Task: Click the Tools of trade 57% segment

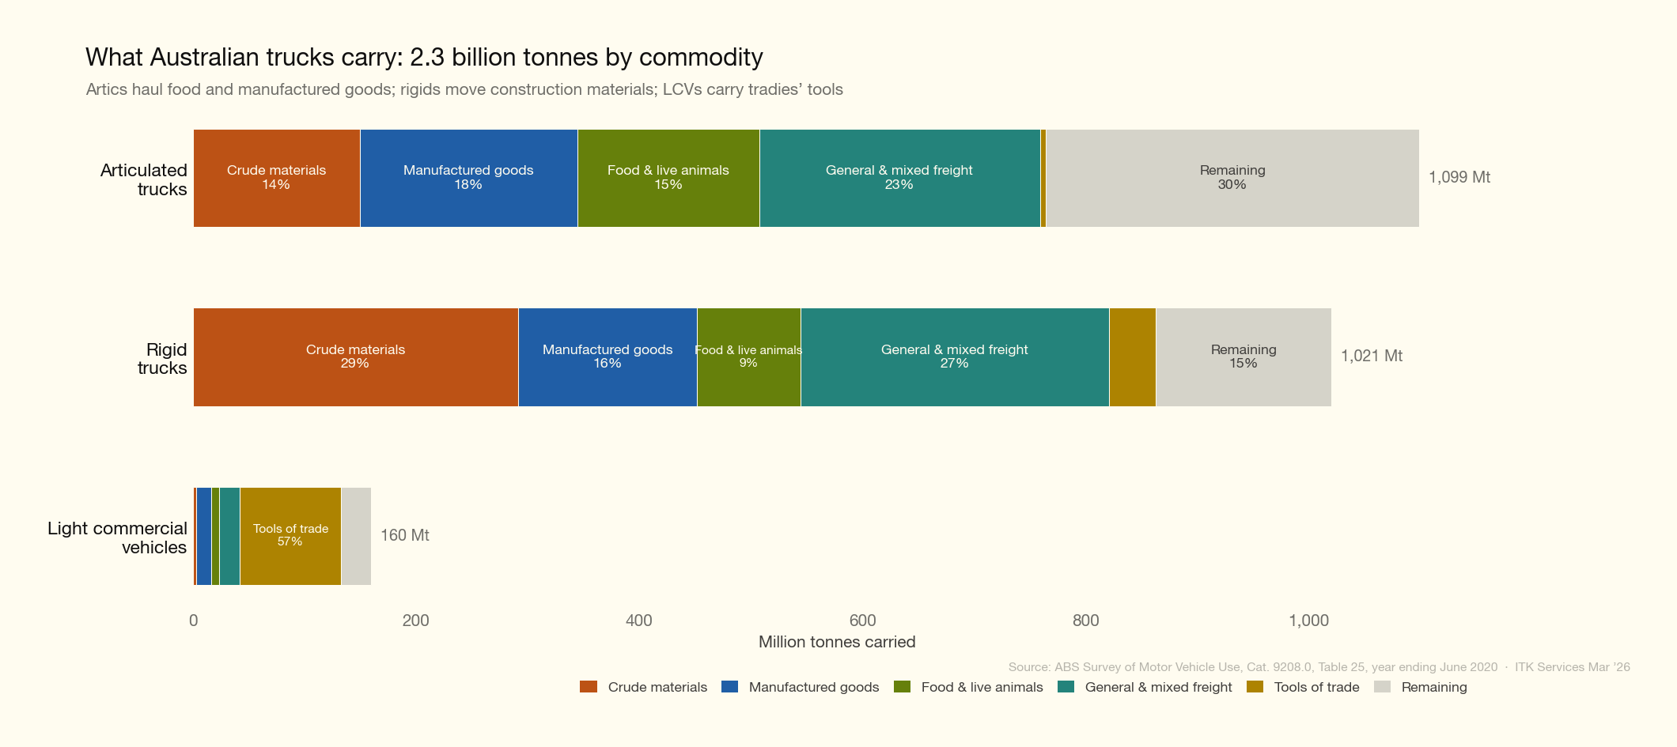Action: pyautogui.click(x=290, y=536)
